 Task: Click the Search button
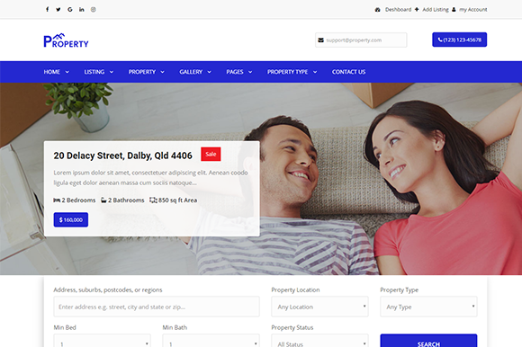(428, 341)
